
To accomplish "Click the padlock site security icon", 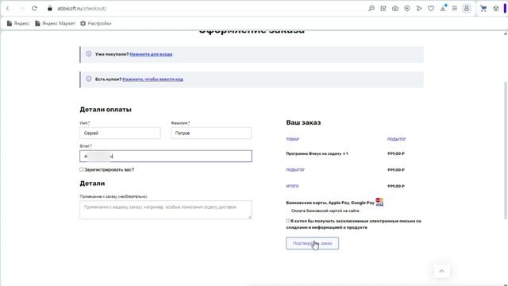I will pos(49,9).
